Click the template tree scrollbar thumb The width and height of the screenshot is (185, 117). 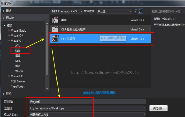(47, 50)
